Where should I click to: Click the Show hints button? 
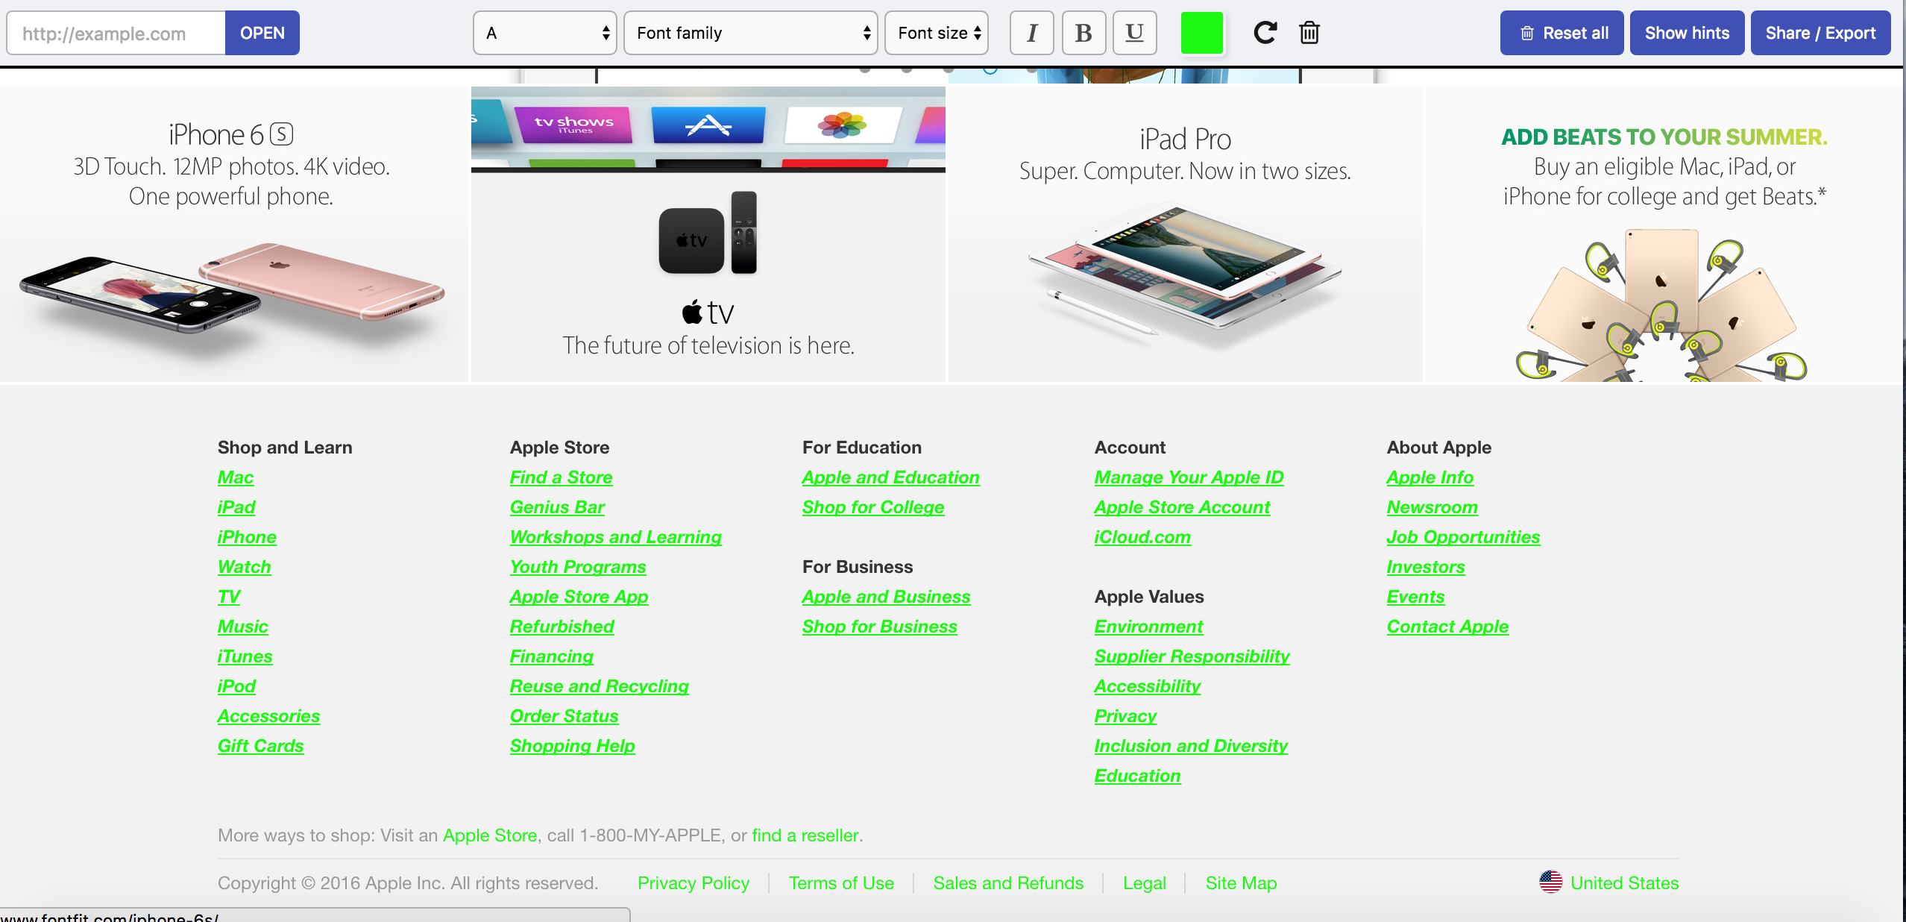tap(1687, 33)
